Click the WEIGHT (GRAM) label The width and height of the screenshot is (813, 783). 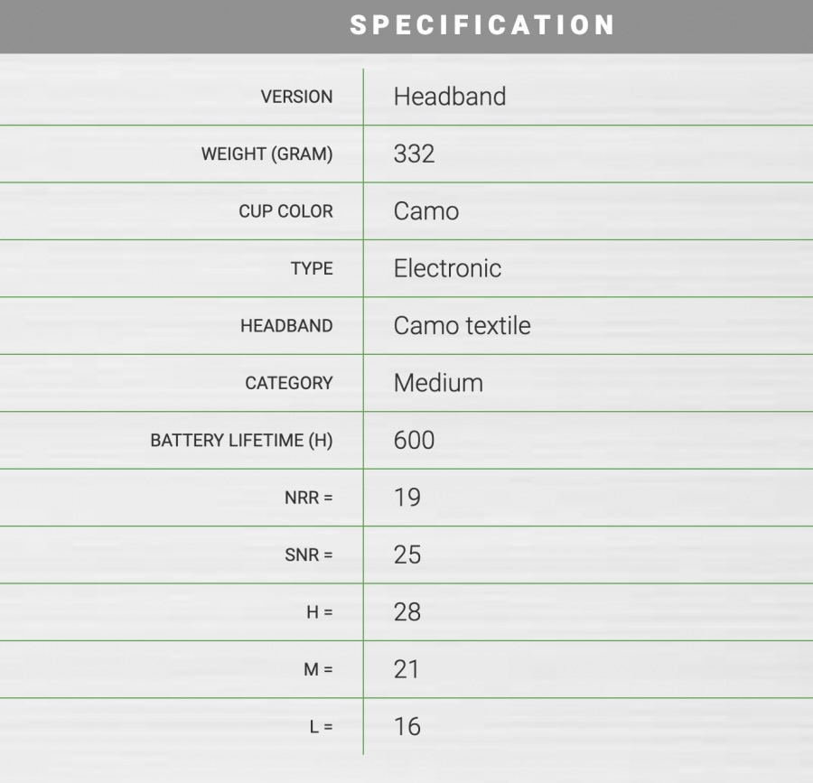(x=266, y=154)
